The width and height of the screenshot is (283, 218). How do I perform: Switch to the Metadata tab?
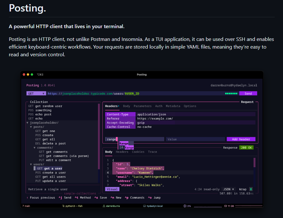[x=173, y=106]
